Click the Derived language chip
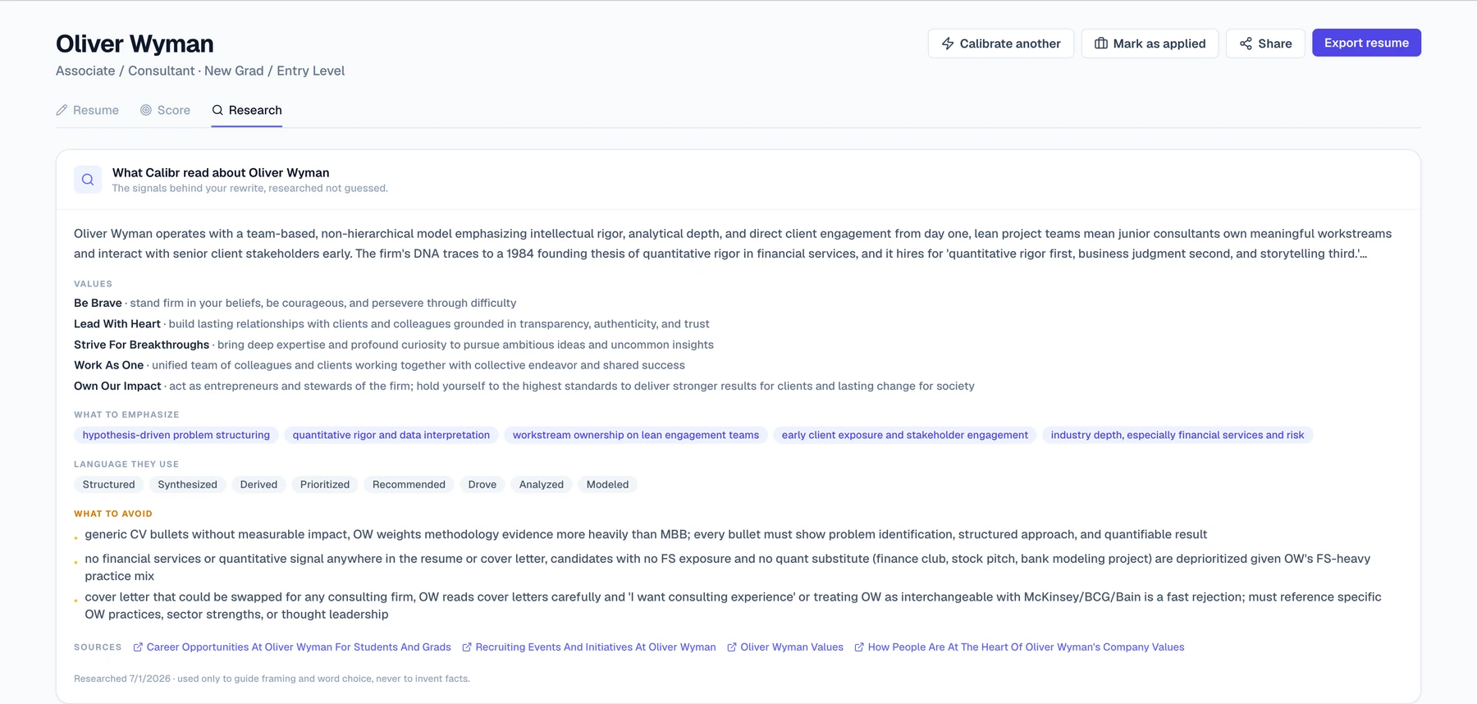The image size is (1477, 704). pos(259,484)
